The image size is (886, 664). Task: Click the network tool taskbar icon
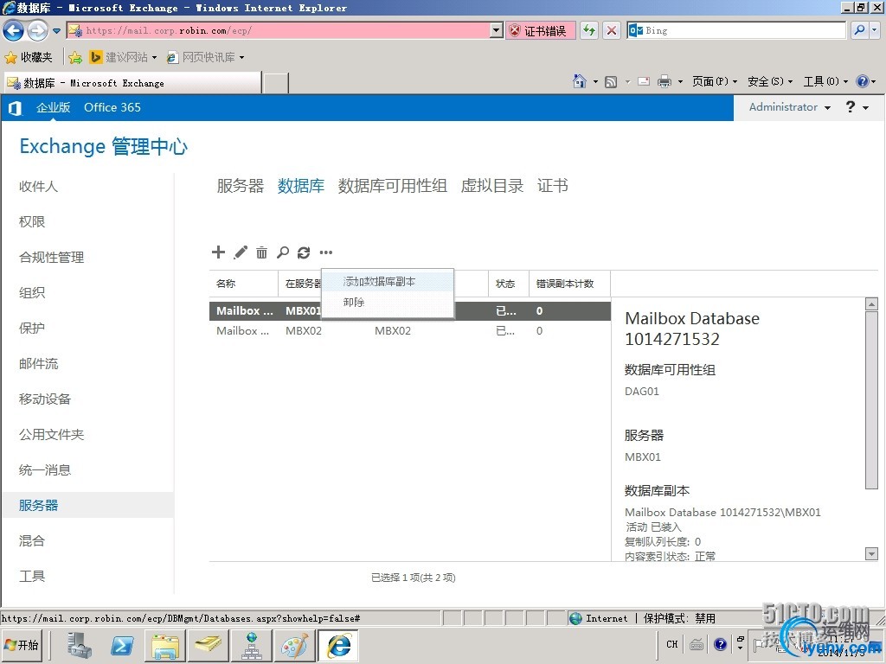coord(252,646)
